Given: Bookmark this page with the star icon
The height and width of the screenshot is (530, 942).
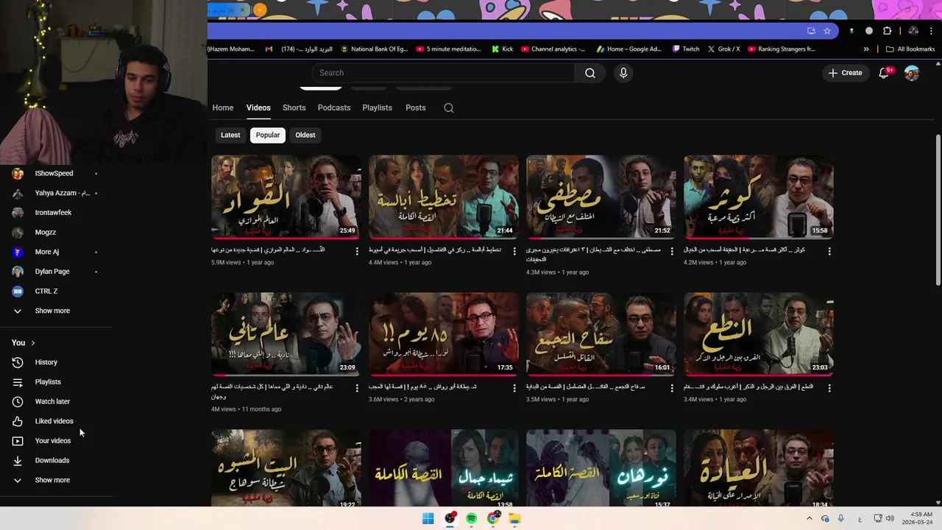Looking at the screenshot, I should click(x=827, y=31).
